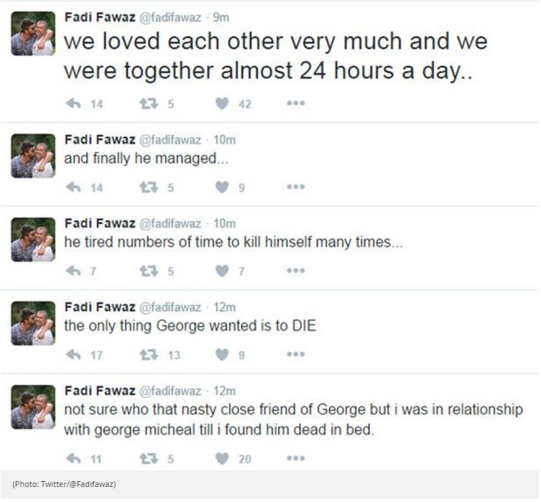Viewport: 541px width, 502px height.
Task: Retweet the 'and finally he managed...' tweet
Action: pos(148,187)
